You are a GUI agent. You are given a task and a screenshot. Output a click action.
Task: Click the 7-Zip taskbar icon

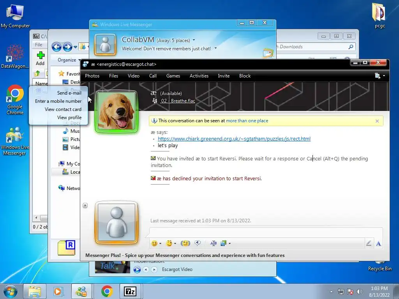coord(130,291)
